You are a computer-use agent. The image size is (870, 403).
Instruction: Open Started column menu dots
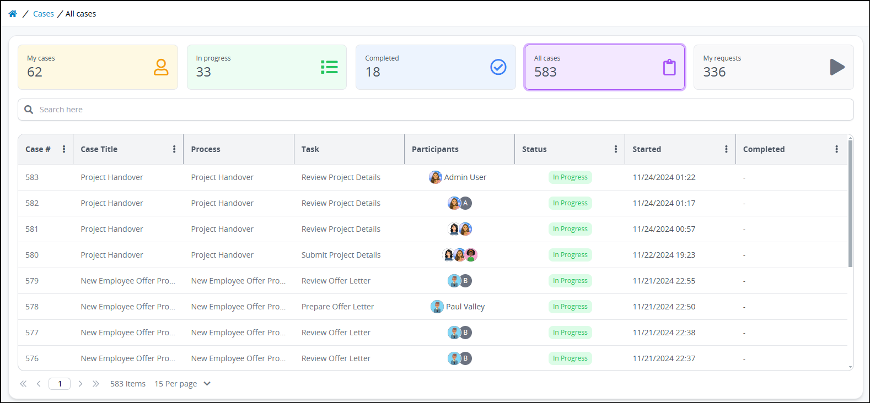pyautogui.click(x=726, y=149)
